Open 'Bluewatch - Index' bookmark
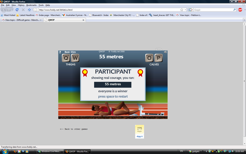This screenshot has height=154, width=246. point(99,15)
